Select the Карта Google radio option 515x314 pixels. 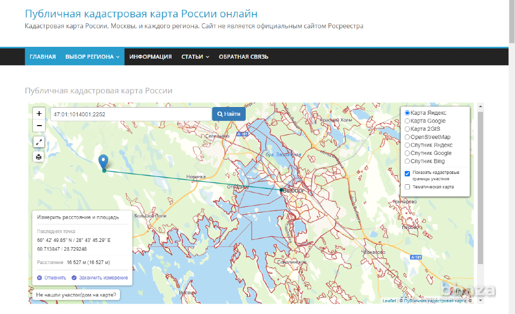407,121
